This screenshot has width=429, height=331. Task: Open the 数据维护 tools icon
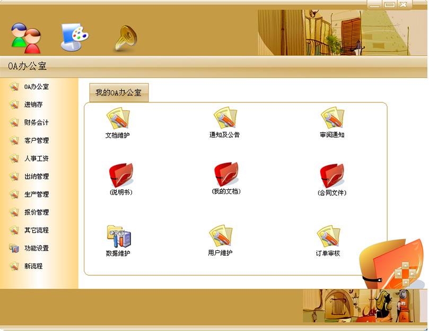tap(119, 236)
